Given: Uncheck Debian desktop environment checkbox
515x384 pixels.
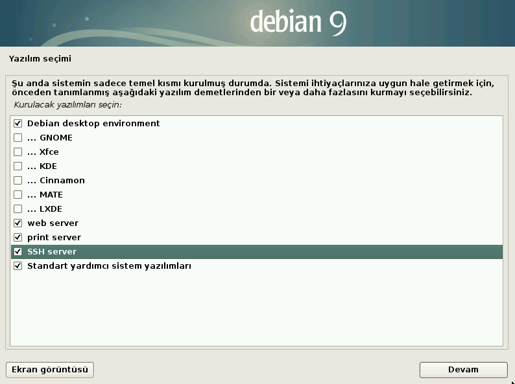Looking at the screenshot, I should (x=18, y=123).
